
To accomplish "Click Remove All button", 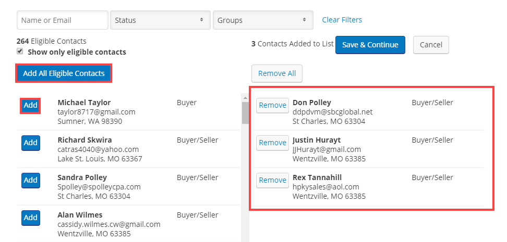I will click(x=276, y=73).
